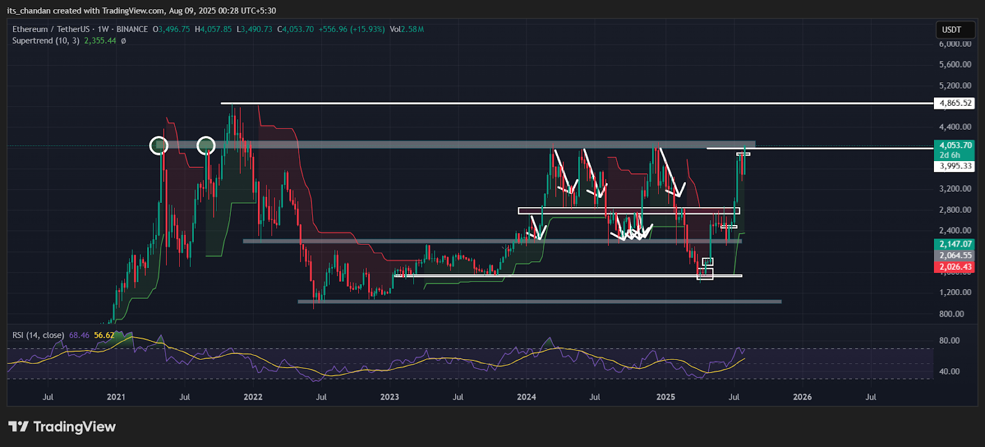Click the change value +556.96 (+15.93%)
This screenshot has height=447, width=985.
352,29
